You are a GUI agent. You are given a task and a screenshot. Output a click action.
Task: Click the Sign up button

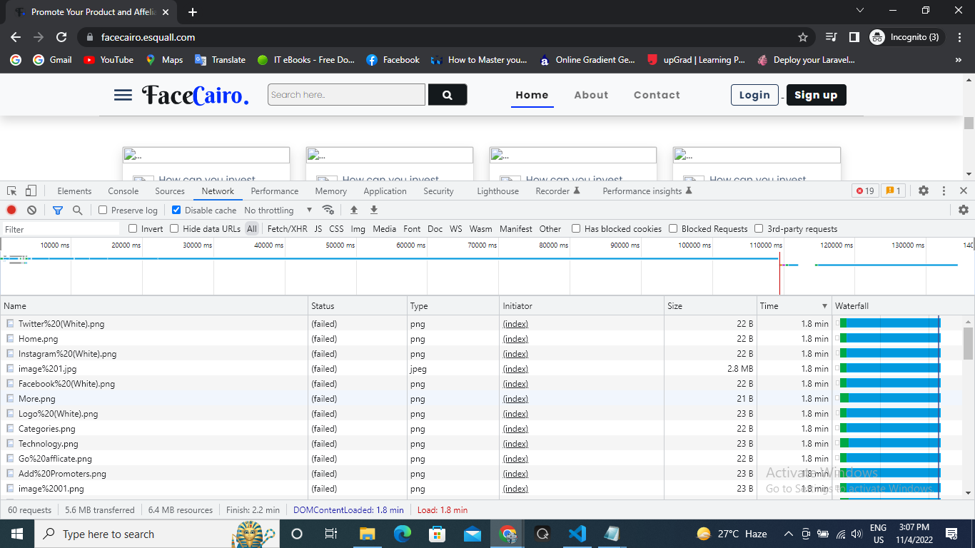[x=816, y=95]
